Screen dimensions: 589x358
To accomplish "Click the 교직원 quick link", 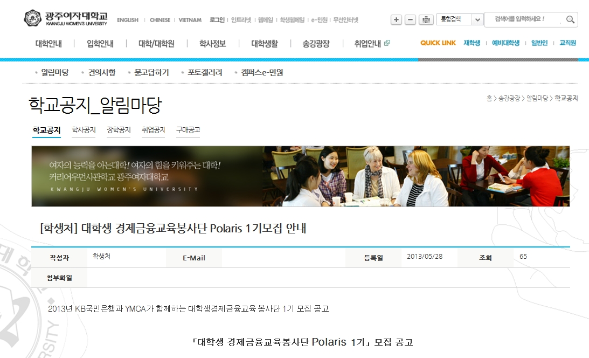I will pyautogui.click(x=567, y=43).
